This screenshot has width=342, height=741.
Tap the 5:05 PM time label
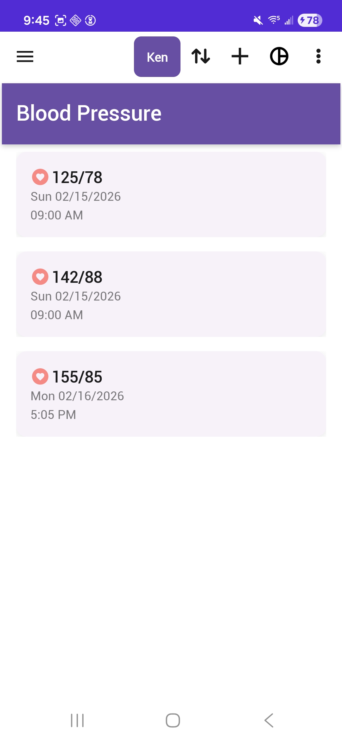point(53,415)
